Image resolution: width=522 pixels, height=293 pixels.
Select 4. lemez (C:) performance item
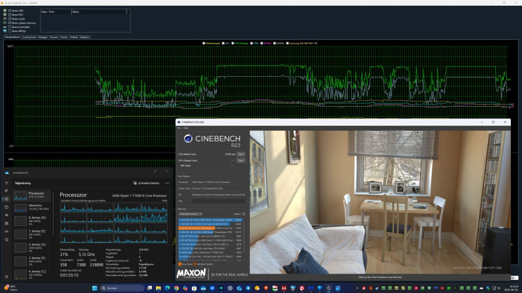tap(32, 274)
